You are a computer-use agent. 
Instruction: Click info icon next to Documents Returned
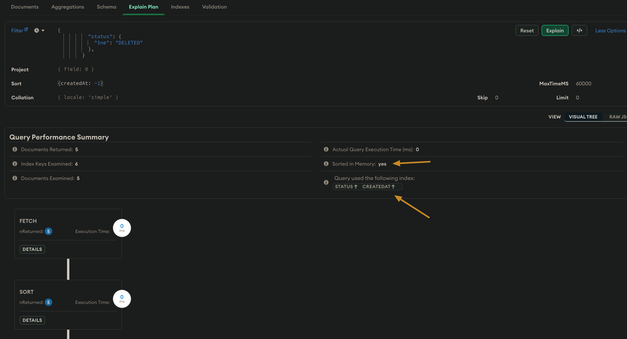coord(15,149)
